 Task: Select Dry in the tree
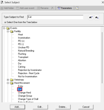20,64
